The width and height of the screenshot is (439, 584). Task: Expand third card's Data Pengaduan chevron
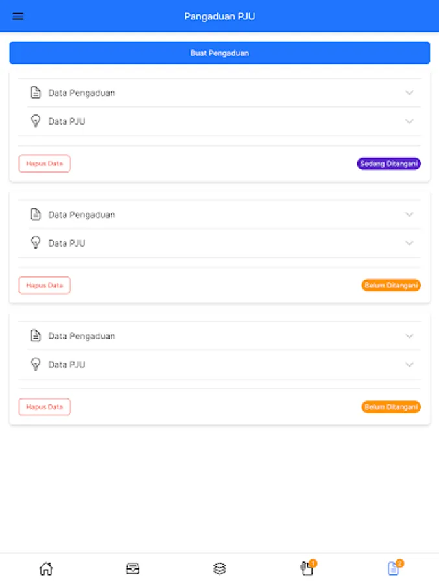409,336
